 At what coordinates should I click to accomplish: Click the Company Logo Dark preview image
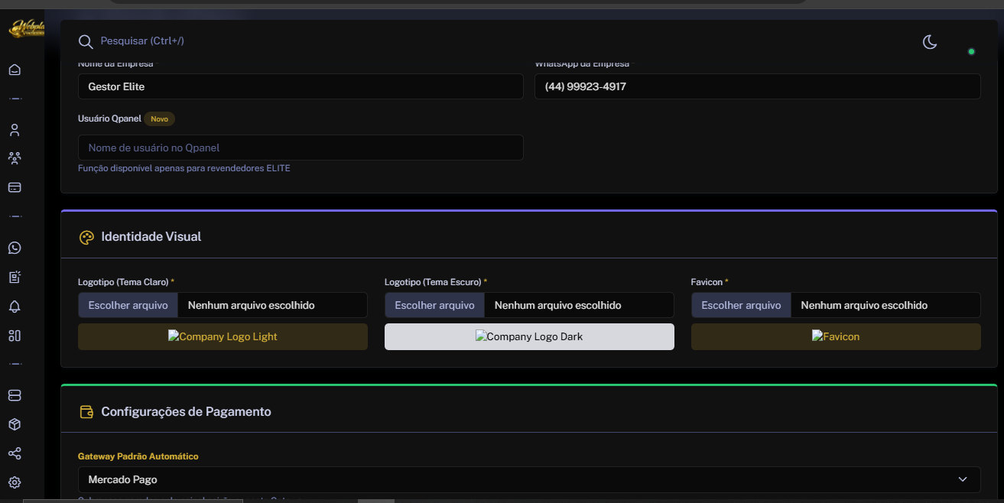coord(529,336)
